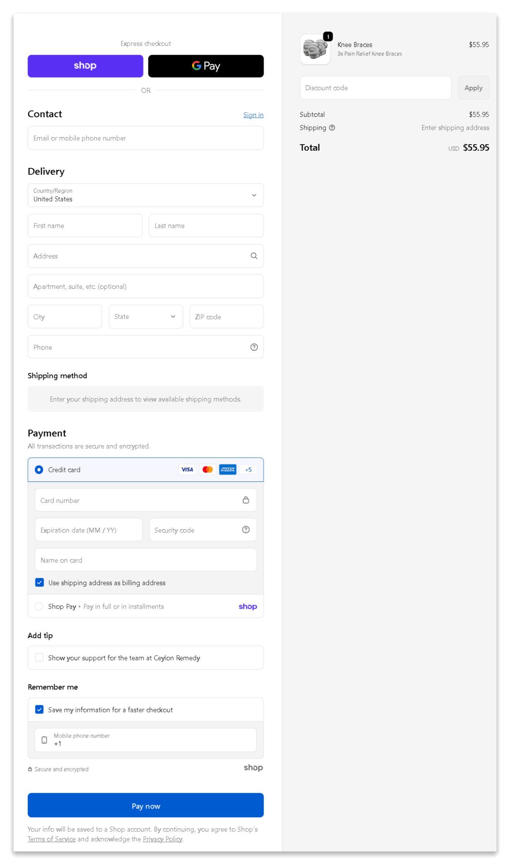Click the +5 more cards badge
This screenshot has height=865, width=510.
pos(248,470)
